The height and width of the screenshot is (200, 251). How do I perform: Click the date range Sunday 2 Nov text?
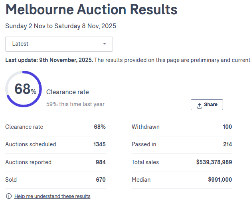click(x=60, y=26)
